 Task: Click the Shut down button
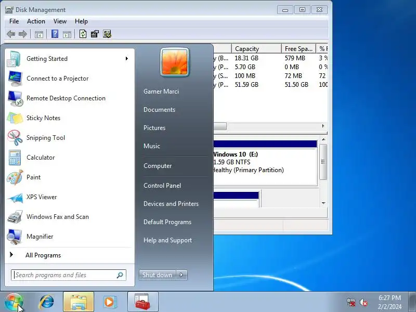click(x=158, y=275)
